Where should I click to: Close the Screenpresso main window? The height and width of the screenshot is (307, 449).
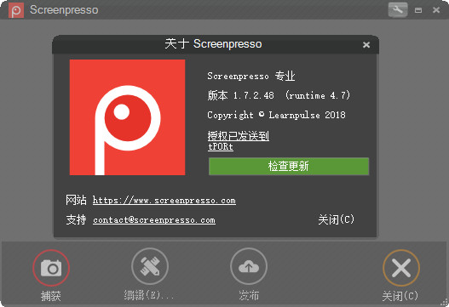pyautogui.click(x=436, y=10)
